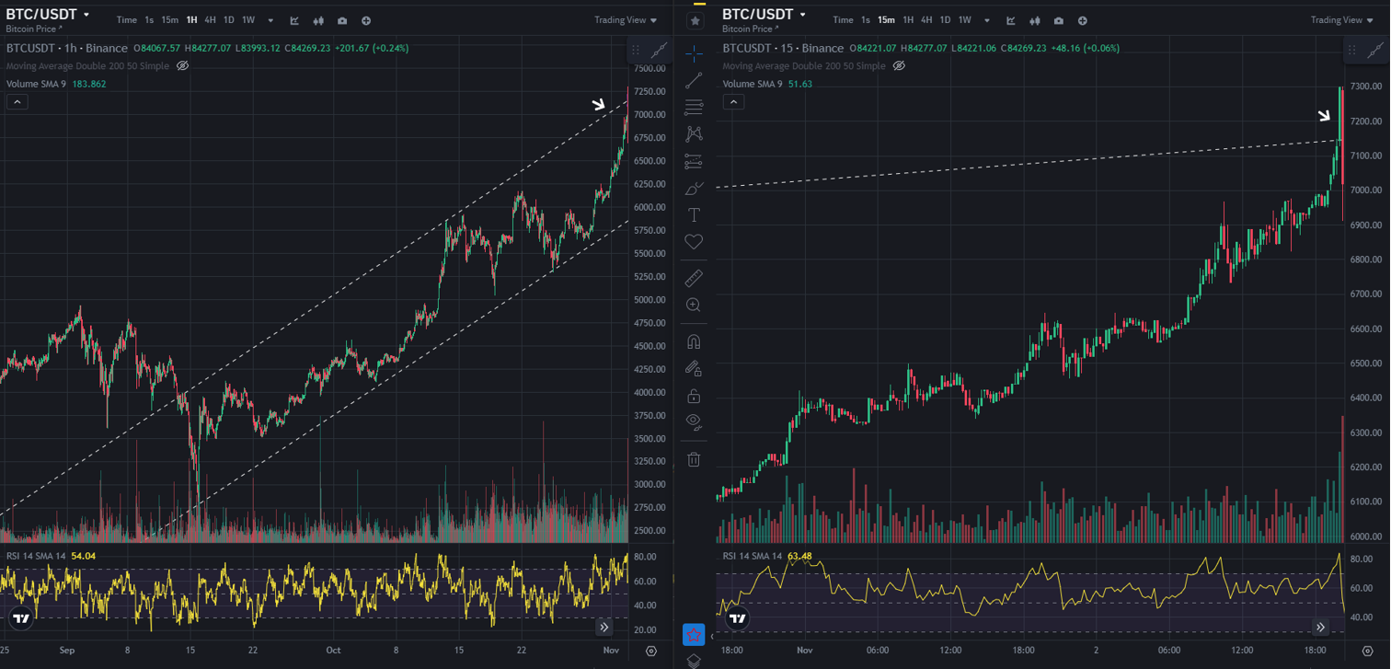Click the trash remove drawings icon
1391x669 pixels.
click(x=694, y=459)
